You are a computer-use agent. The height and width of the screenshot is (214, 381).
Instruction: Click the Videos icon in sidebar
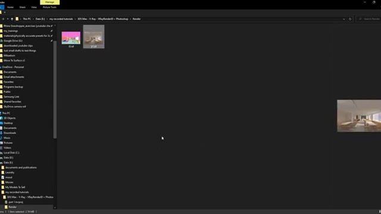click(1, 148)
